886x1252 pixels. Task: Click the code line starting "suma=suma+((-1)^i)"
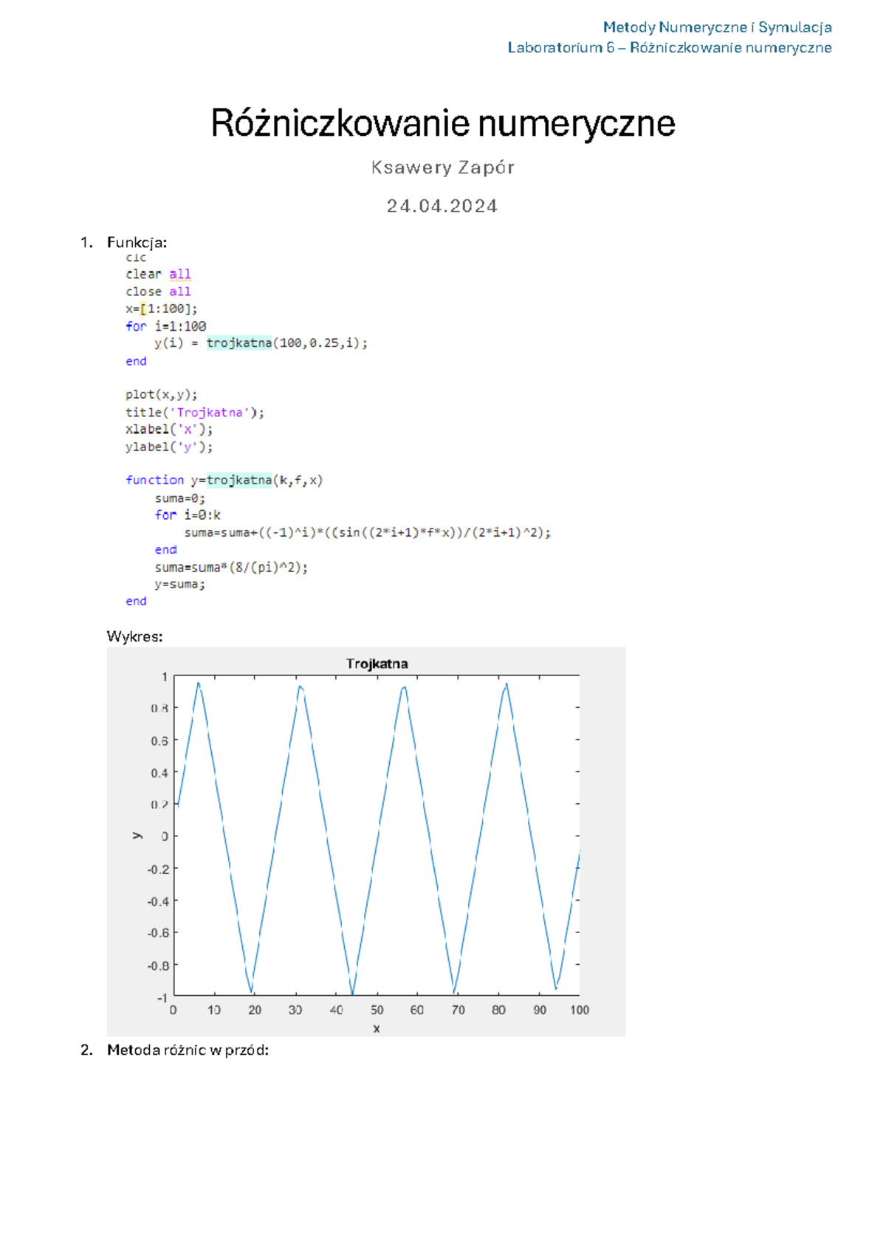pos(368,532)
